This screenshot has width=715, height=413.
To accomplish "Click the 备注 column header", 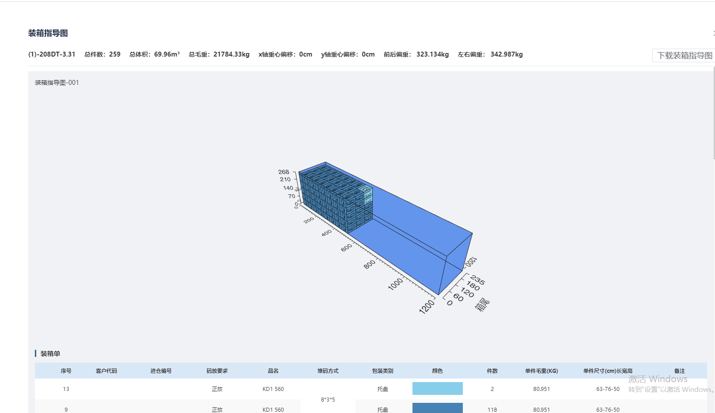I will [x=679, y=371].
